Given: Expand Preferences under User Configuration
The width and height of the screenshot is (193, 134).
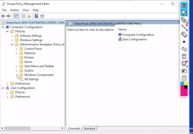Looking at the screenshot, I should [x=8, y=97].
